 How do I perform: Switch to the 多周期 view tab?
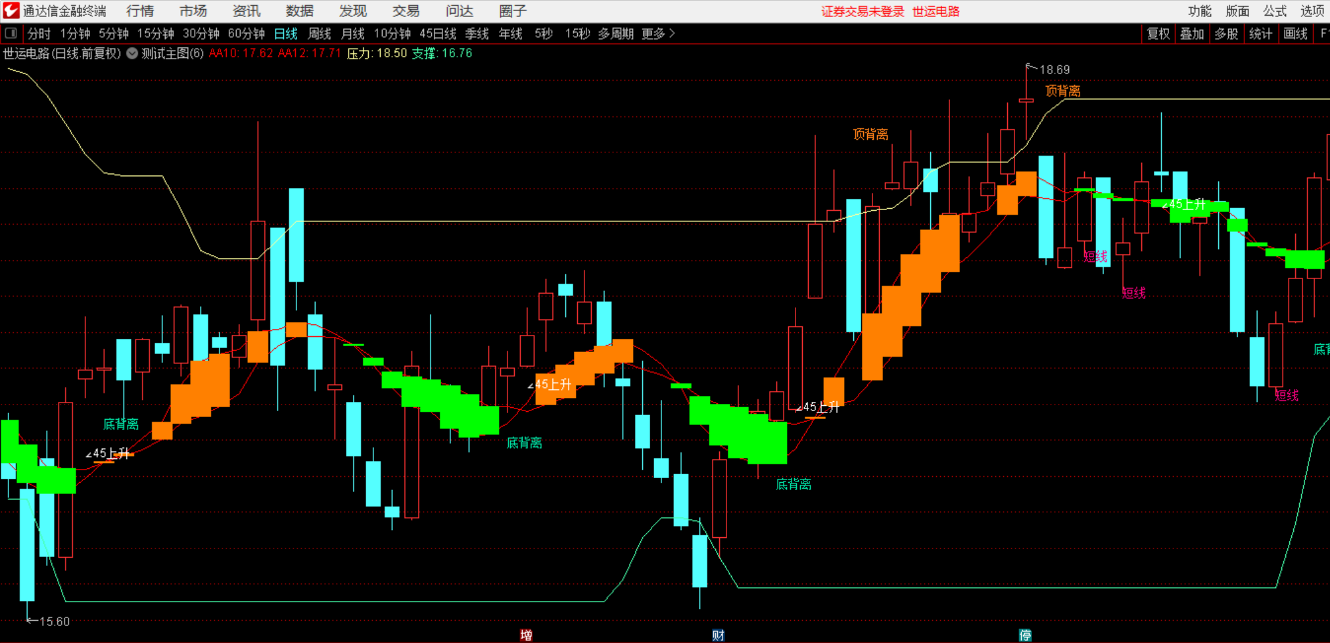(x=616, y=33)
